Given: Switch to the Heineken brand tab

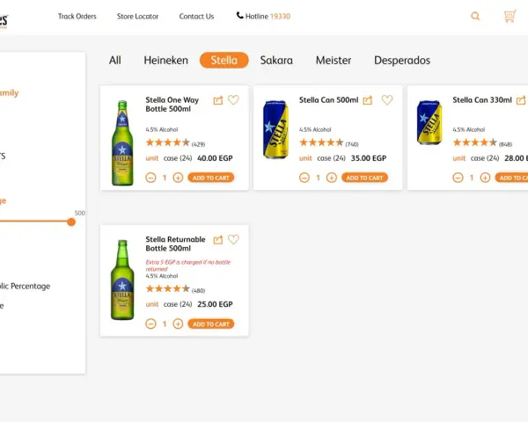Looking at the screenshot, I should (x=165, y=61).
